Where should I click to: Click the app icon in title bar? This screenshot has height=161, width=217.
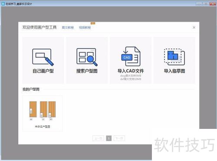click(3, 4)
